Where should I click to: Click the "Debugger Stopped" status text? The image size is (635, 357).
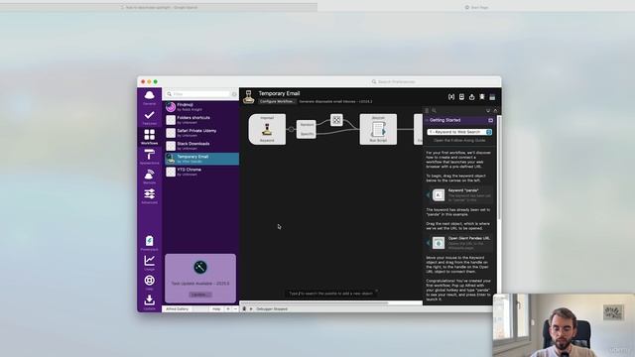[272, 308]
